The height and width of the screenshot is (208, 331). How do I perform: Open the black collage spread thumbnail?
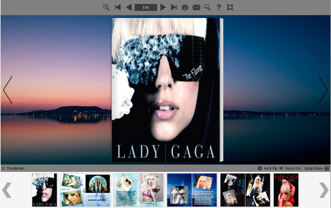pos(245,190)
